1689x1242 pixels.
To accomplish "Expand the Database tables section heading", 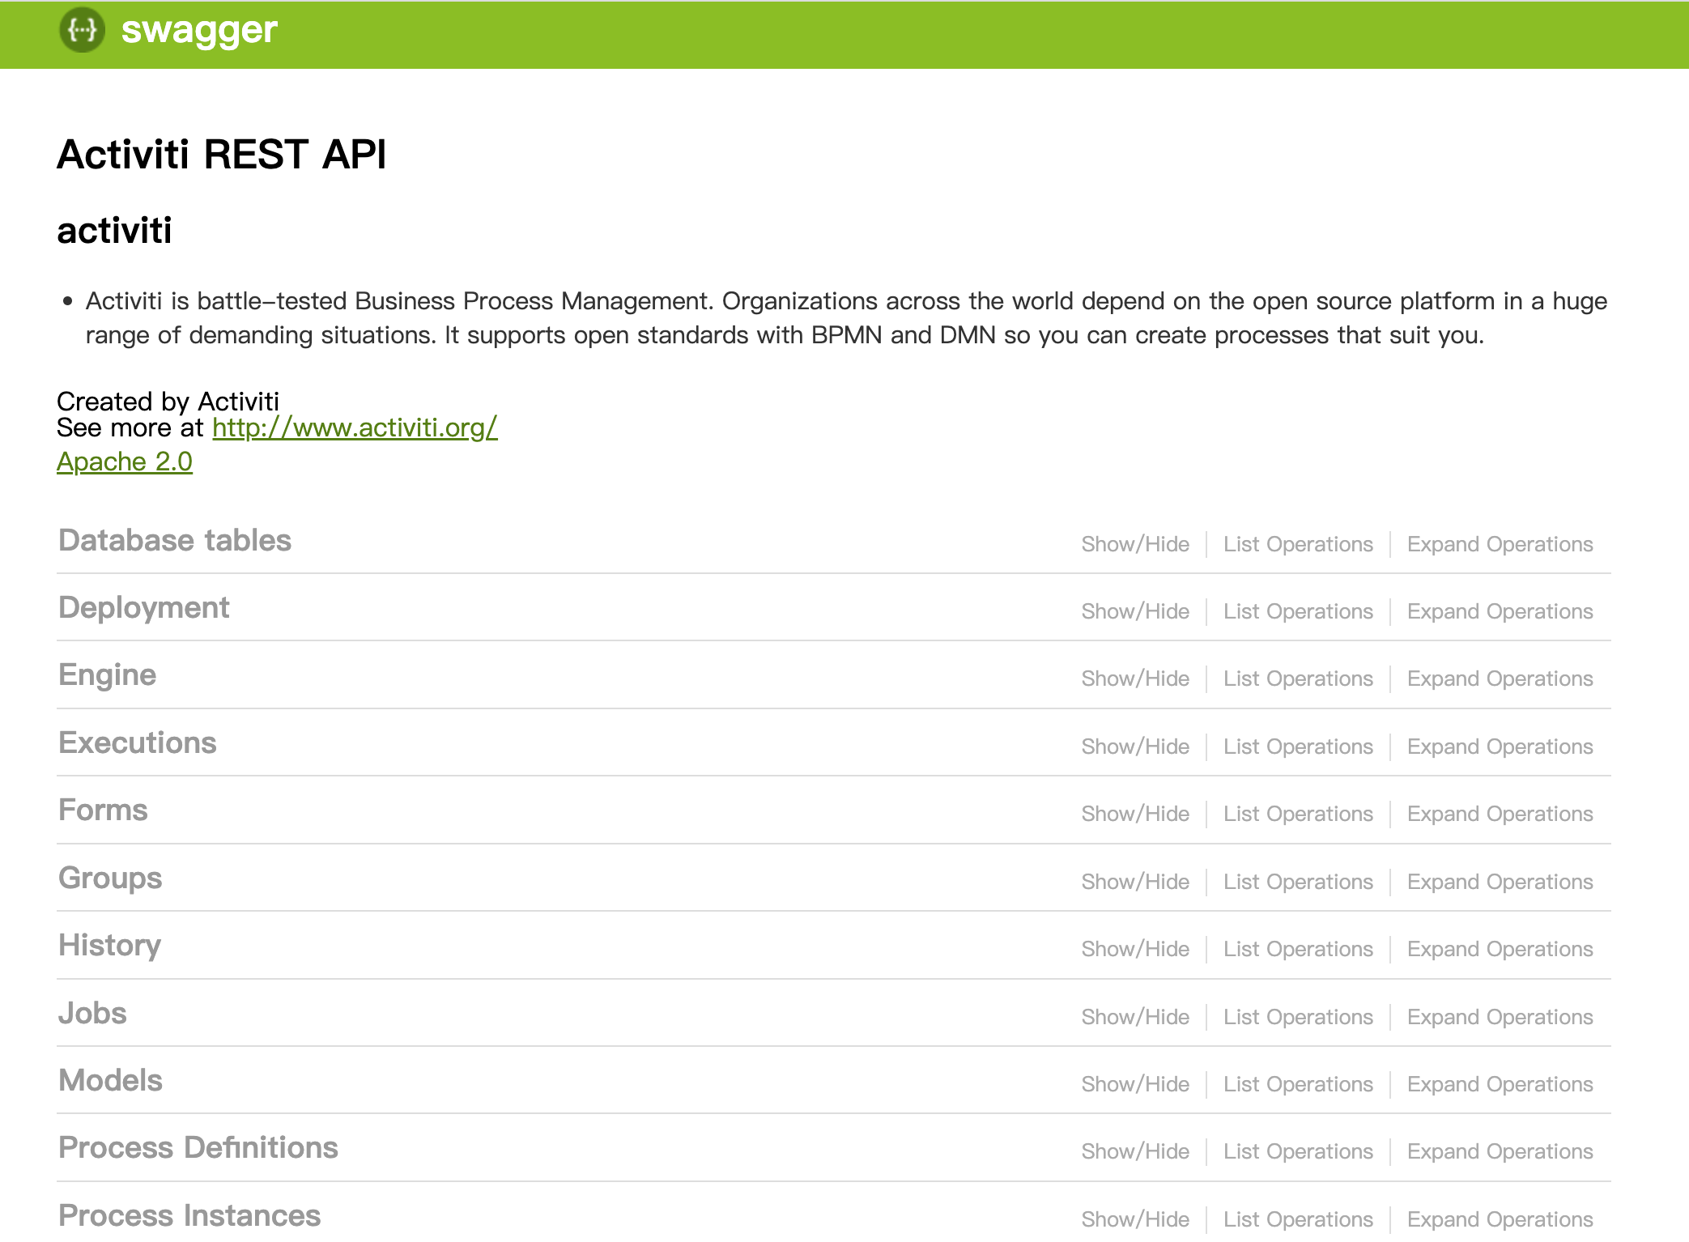I will [x=175, y=541].
